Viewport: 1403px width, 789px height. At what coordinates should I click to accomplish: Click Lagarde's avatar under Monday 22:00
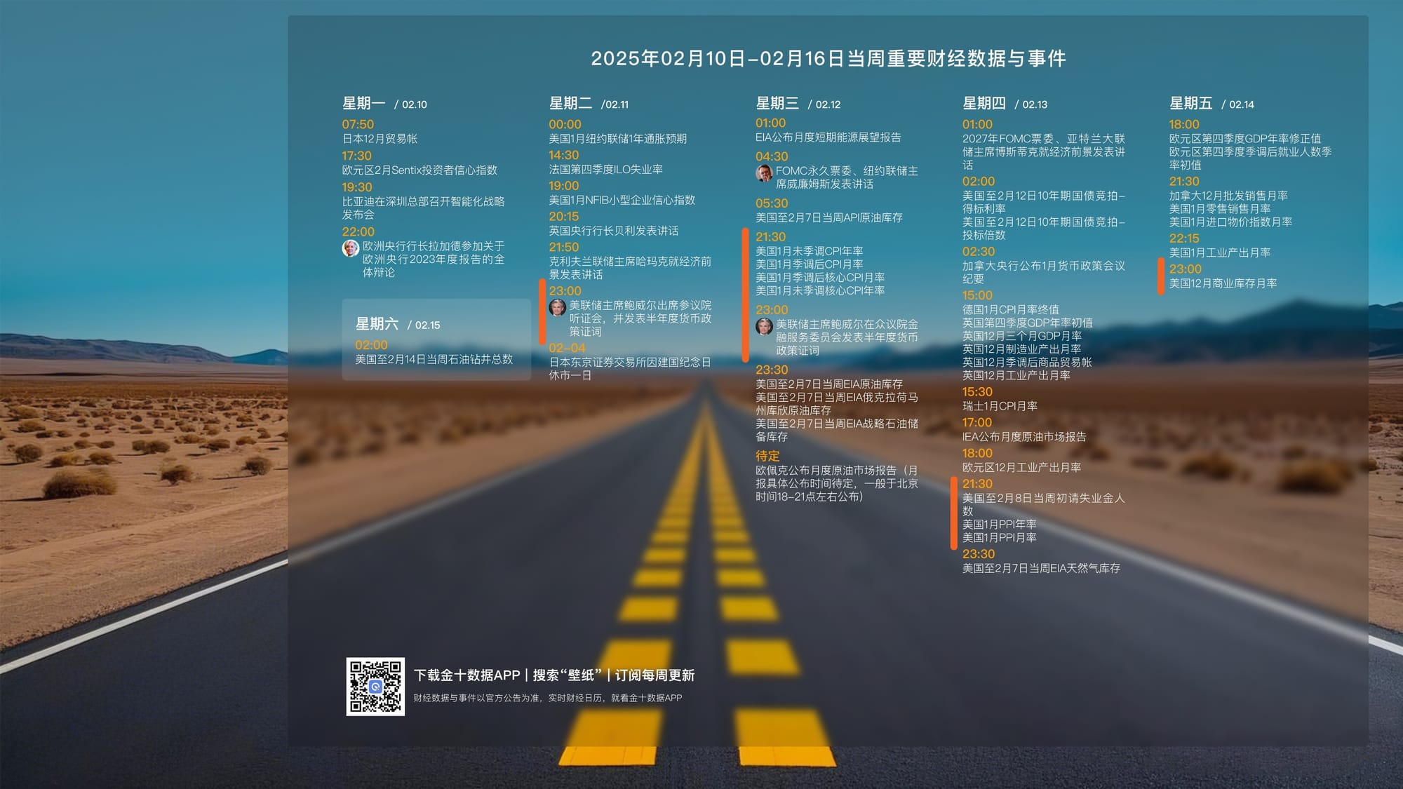coord(350,248)
